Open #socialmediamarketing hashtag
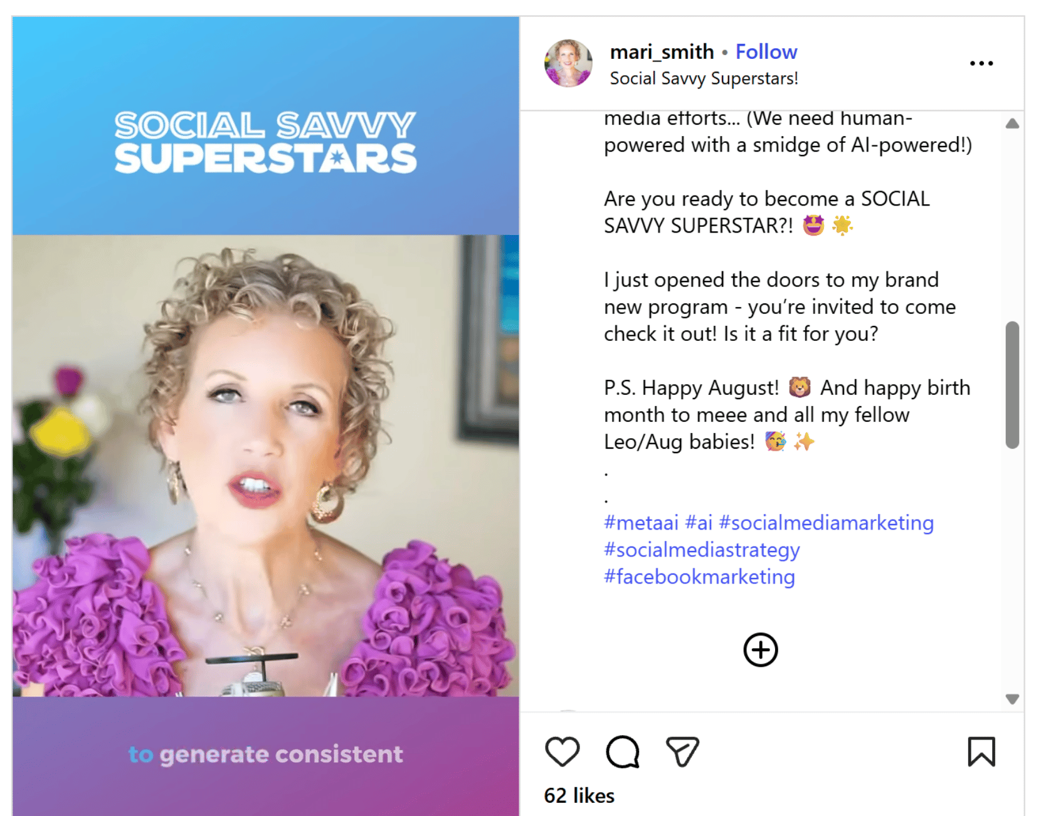1041x816 pixels. 826,523
